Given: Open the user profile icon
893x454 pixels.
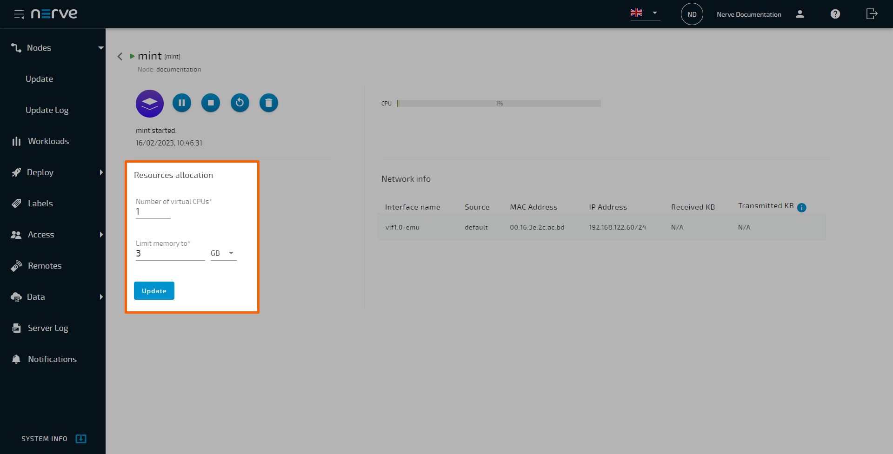Looking at the screenshot, I should [x=800, y=14].
